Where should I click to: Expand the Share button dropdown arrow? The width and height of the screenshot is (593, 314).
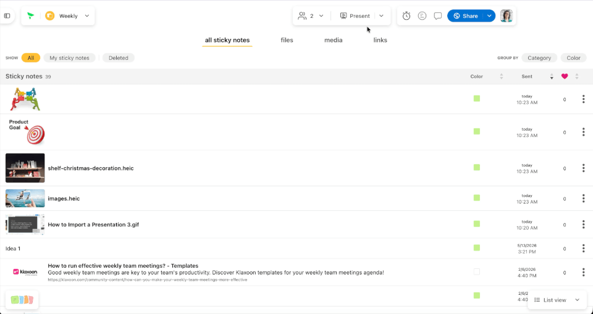(x=489, y=16)
